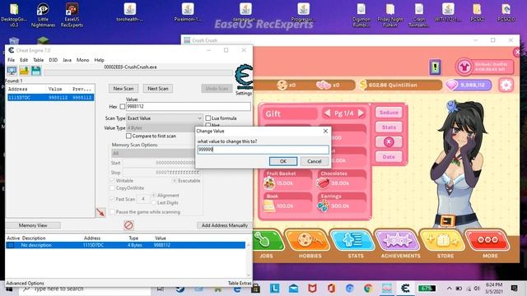Buy Book gift
The width and height of the screenshot is (527, 296).
(x=288, y=203)
